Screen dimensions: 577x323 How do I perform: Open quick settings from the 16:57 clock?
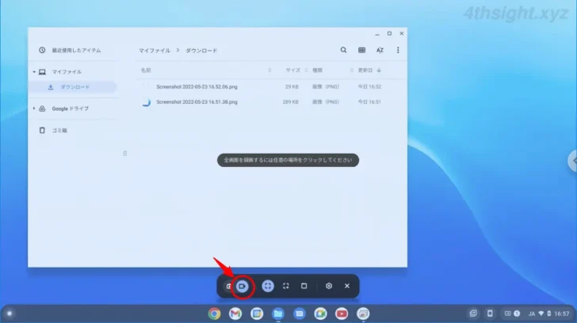click(561, 313)
